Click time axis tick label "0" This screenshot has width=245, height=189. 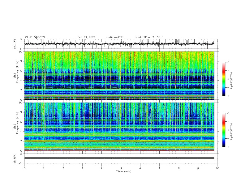tap(24, 168)
